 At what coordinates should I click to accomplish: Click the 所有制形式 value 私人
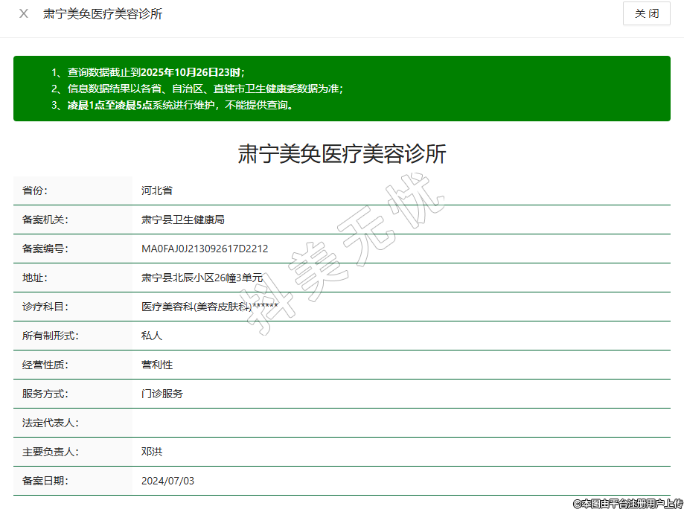pos(152,336)
